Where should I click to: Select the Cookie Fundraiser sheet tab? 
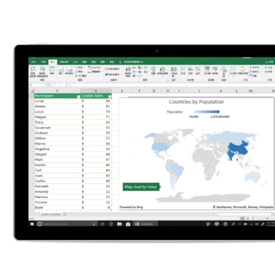51,214
